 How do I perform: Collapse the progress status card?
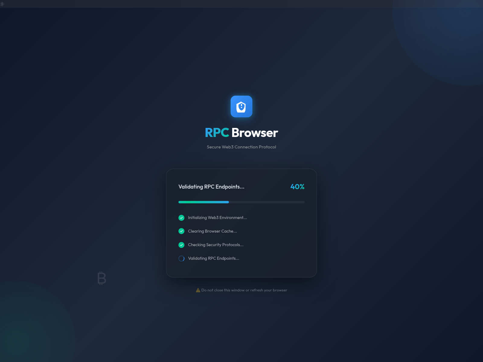241,223
